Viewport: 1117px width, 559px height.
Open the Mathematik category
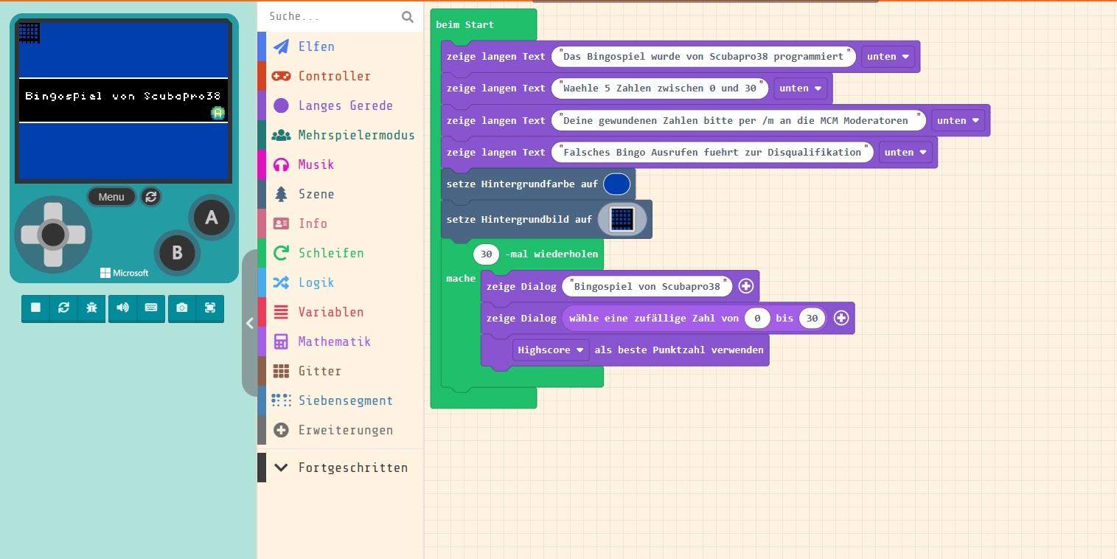click(x=334, y=341)
